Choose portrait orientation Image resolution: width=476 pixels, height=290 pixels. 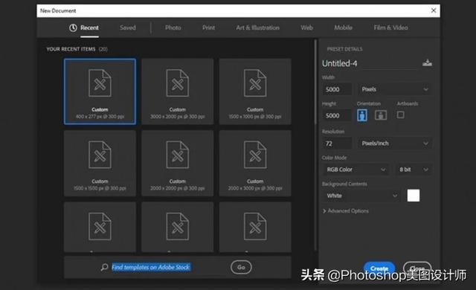click(362, 115)
